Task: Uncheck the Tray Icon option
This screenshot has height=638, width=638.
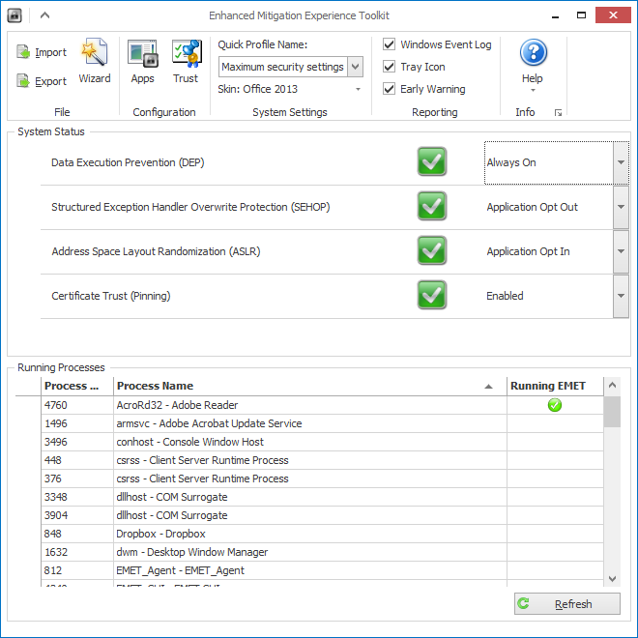Action: click(390, 67)
